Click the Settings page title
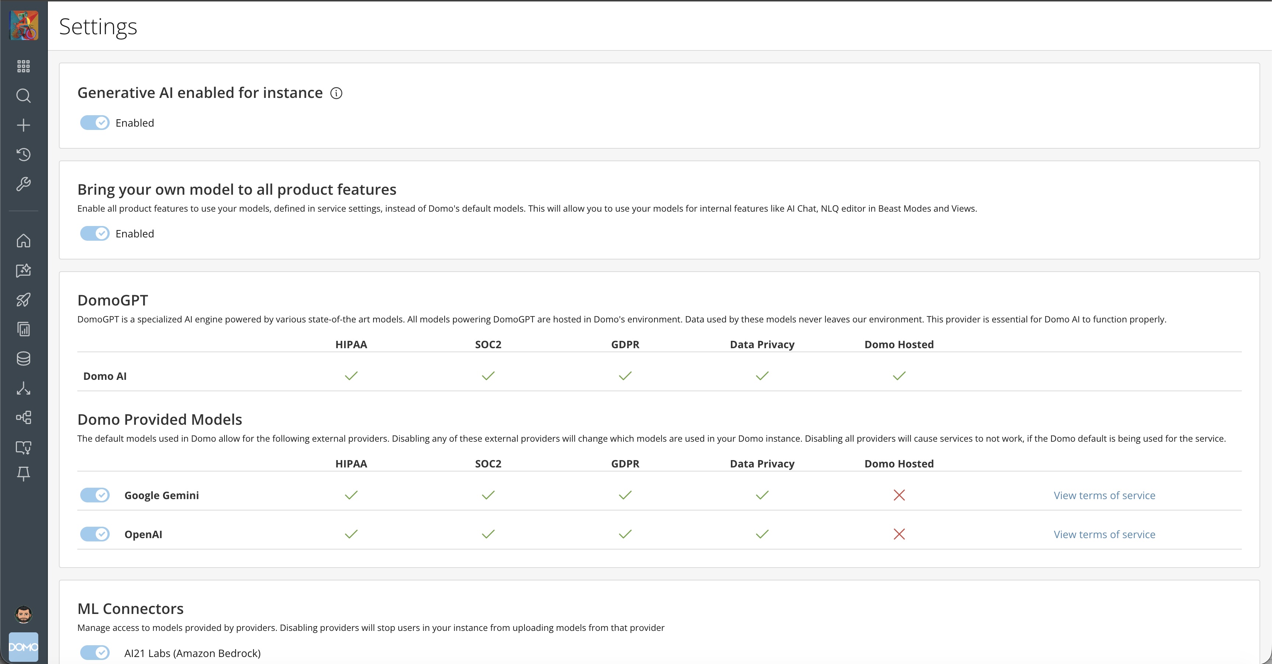1272x664 pixels. coord(98,27)
